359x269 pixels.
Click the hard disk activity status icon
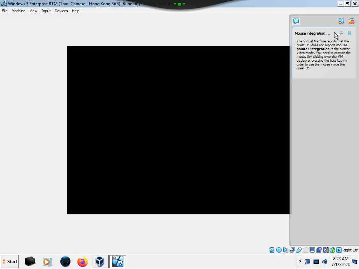[272, 250]
